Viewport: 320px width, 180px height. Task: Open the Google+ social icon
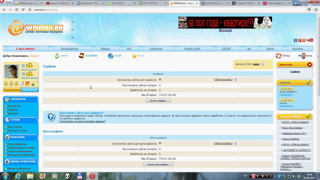coord(299,40)
